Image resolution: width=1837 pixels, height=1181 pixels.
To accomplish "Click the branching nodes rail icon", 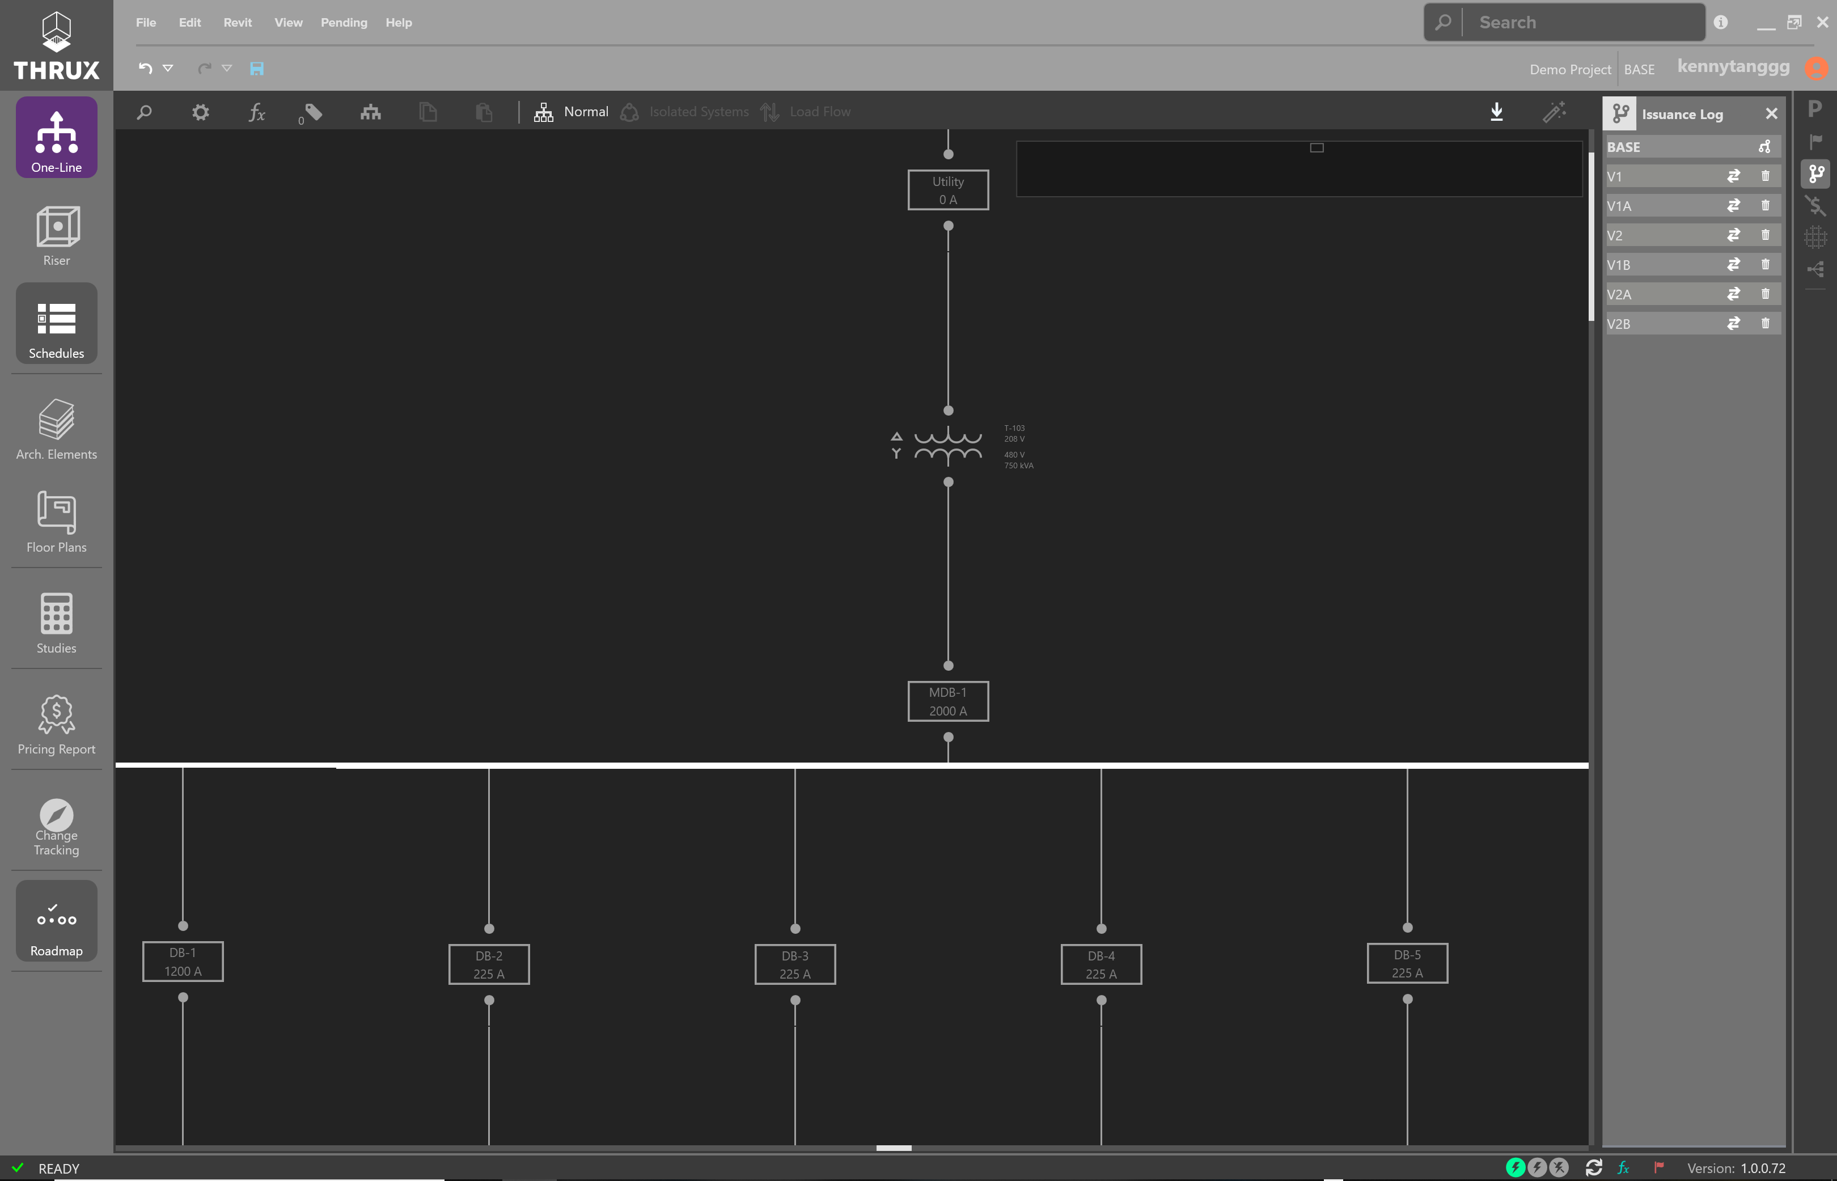I will (x=1815, y=269).
